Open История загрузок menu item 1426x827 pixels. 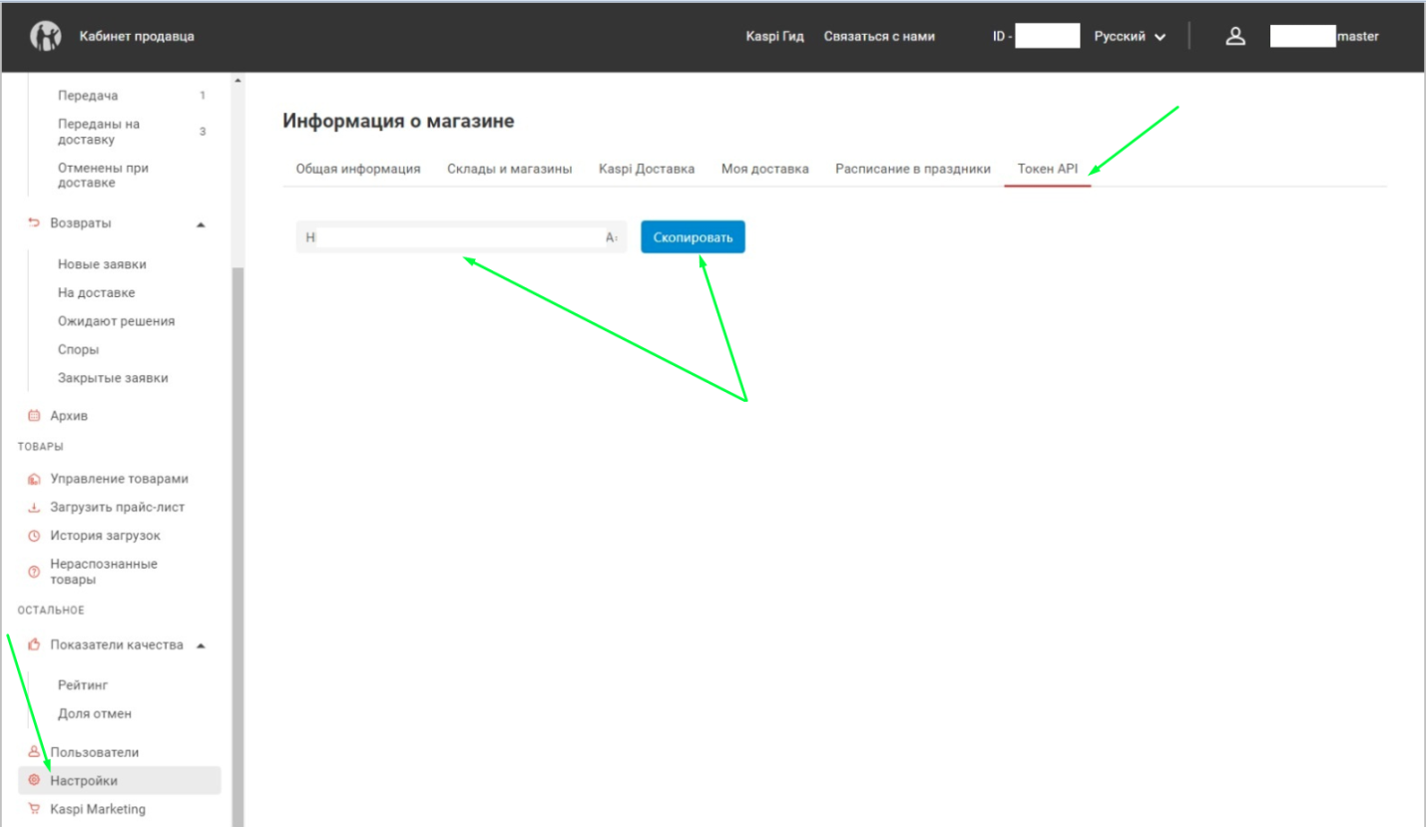[105, 536]
